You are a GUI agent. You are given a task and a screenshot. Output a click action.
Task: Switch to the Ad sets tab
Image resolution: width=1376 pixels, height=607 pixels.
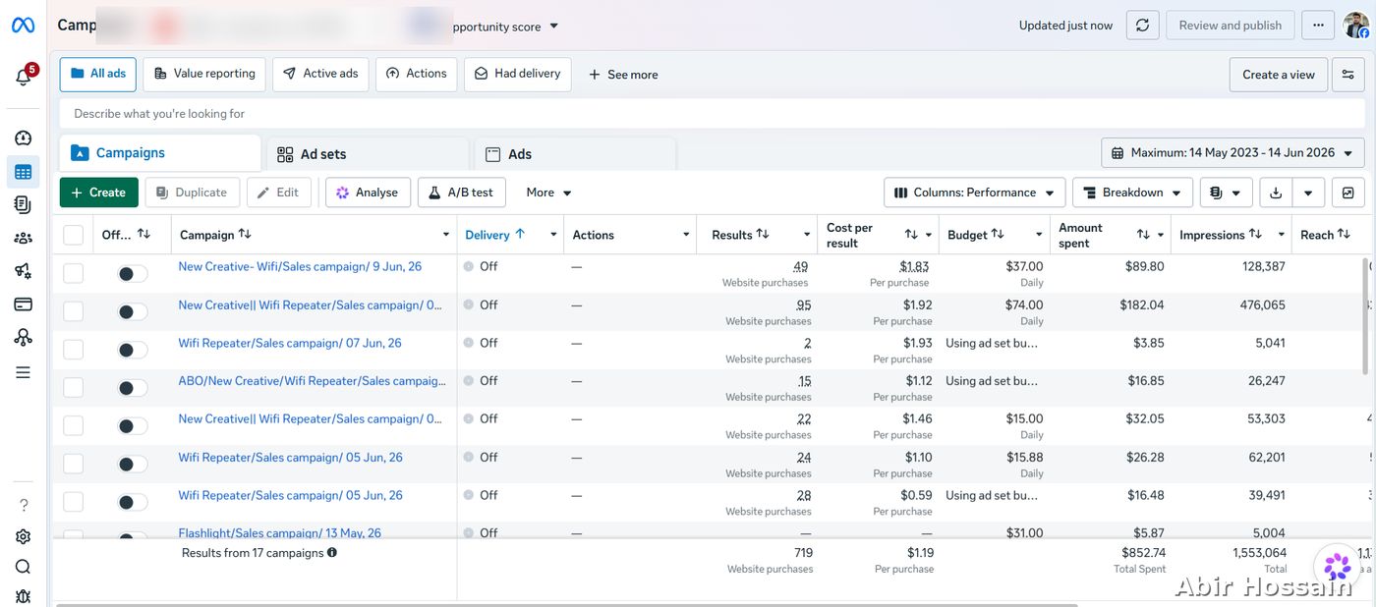[x=367, y=154]
